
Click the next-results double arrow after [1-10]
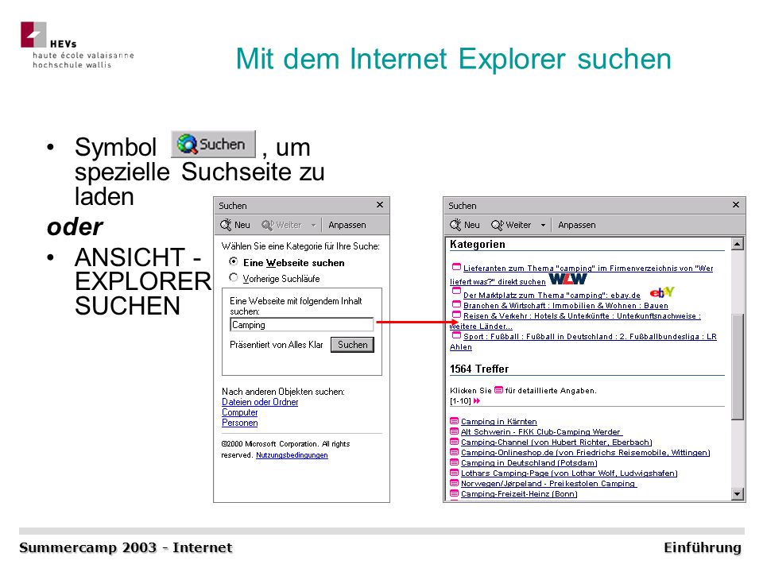pos(476,400)
